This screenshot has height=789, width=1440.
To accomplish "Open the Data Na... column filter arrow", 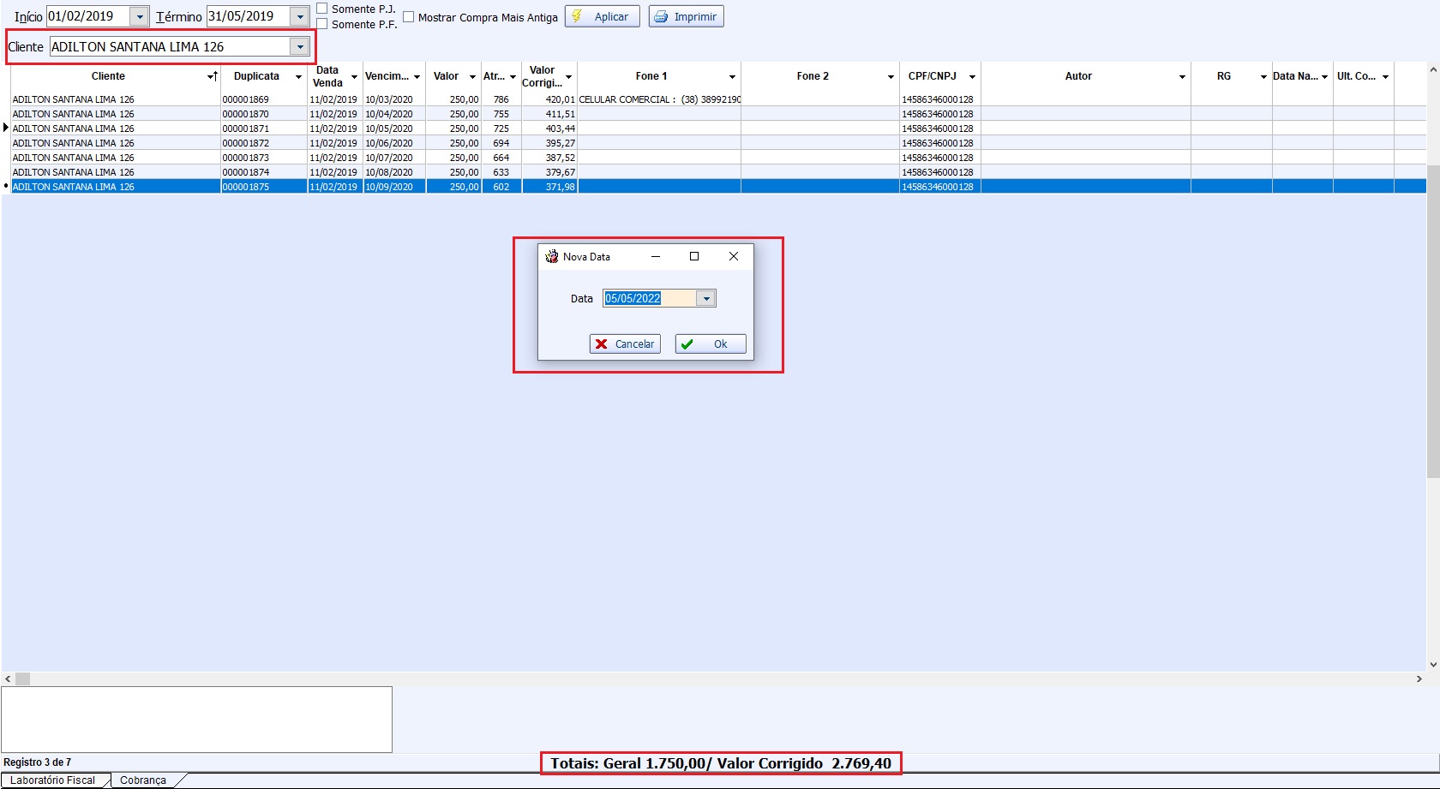I will [1324, 77].
